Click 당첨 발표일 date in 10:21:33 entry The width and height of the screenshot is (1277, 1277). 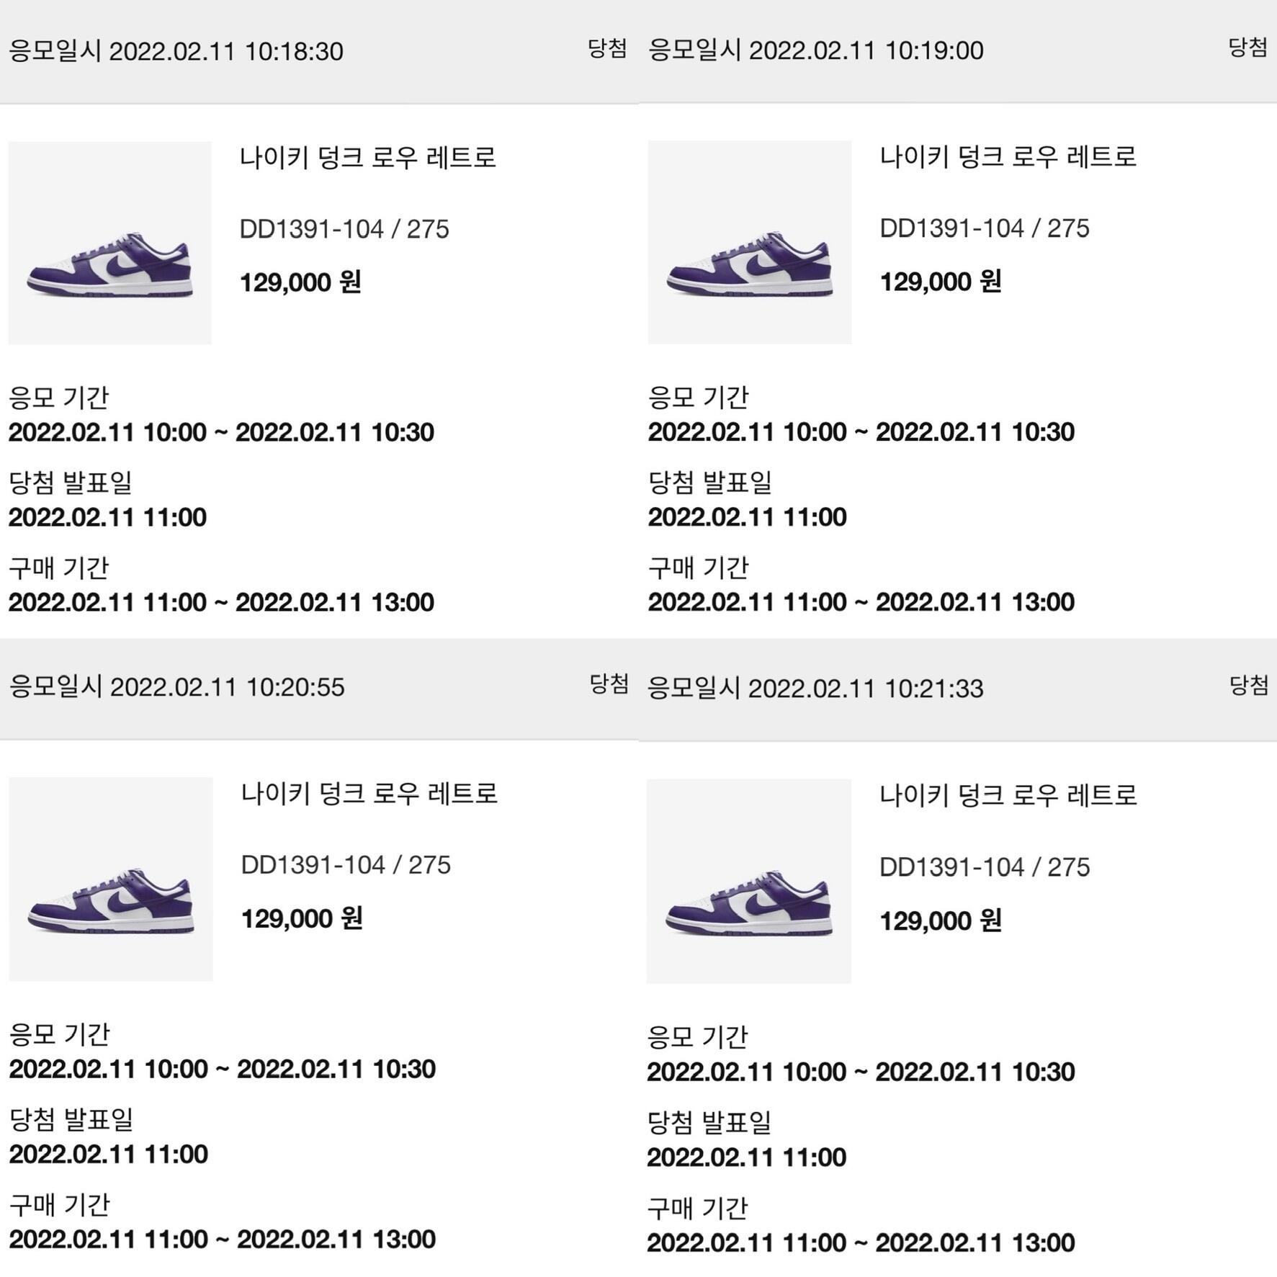(746, 1157)
